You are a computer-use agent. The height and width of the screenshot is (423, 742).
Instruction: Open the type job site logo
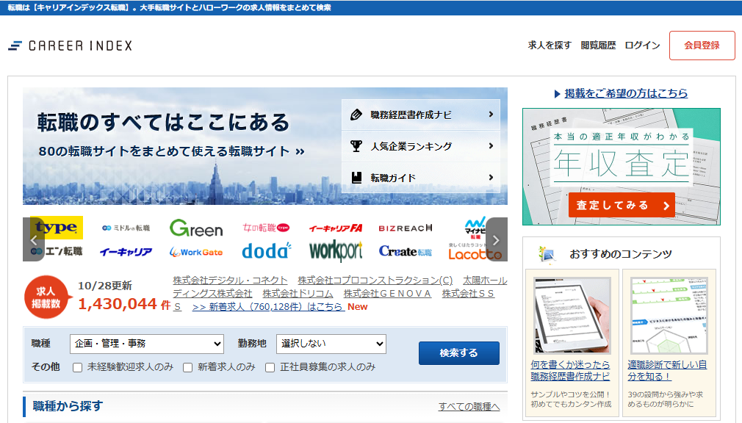[x=56, y=228]
